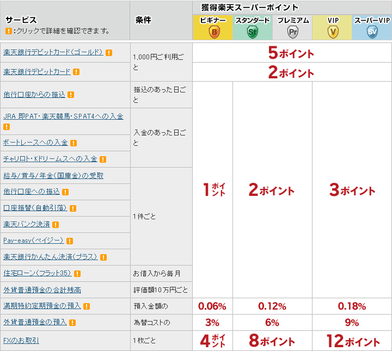Click the 獲得楽天スーパーポイント heading
Image resolution: width=392 pixels, height=351 pixels.
pos(250,8)
